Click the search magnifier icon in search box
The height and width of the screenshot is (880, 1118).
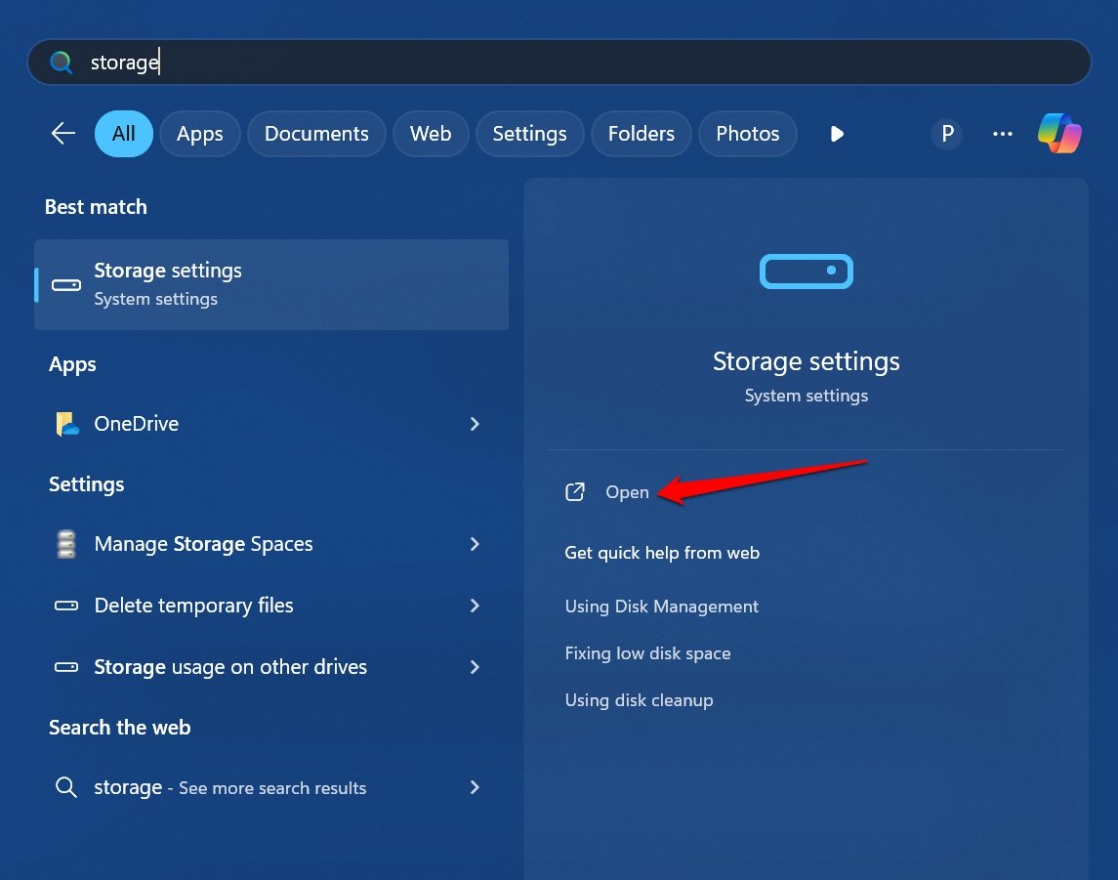tap(62, 63)
